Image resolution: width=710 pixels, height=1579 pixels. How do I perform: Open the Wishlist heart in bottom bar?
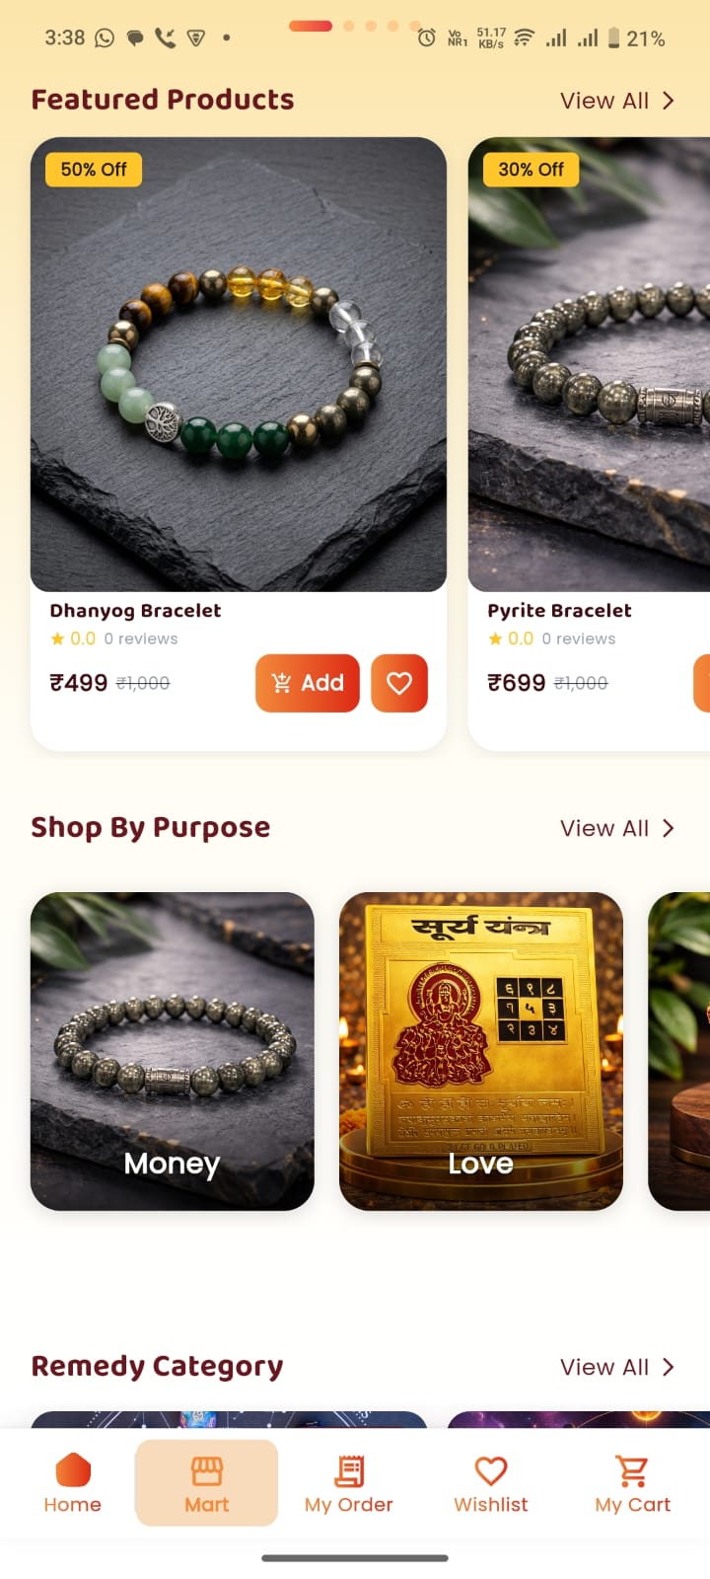[491, 1470]
